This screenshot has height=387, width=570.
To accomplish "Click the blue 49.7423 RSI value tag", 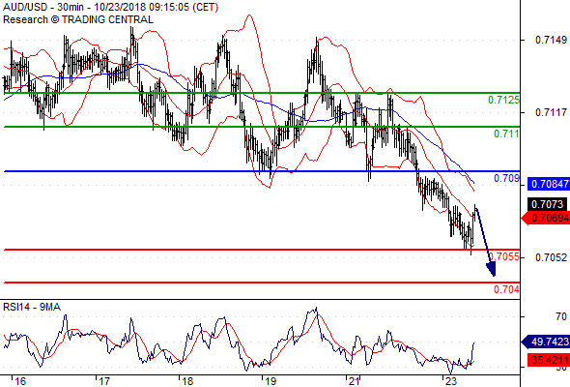I will click(x=546, y=342).
